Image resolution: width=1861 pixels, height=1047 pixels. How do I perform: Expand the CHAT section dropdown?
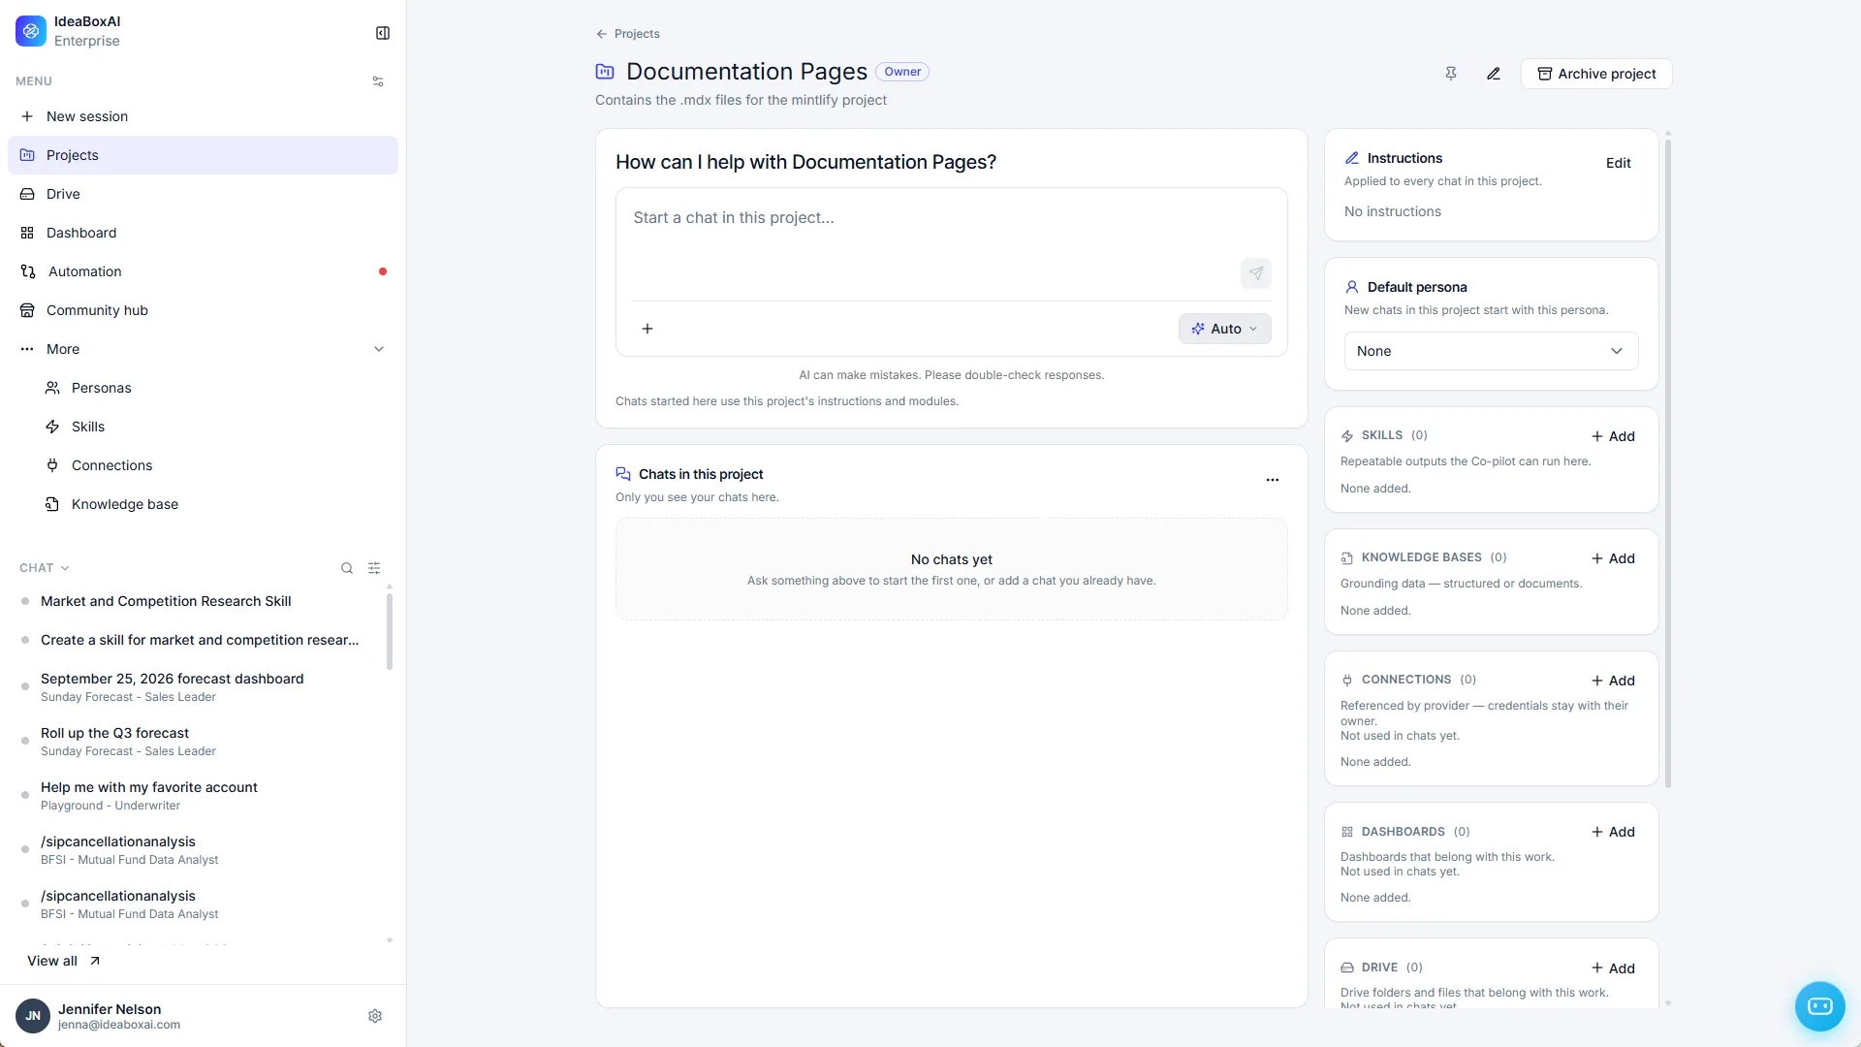coord(45,568)
